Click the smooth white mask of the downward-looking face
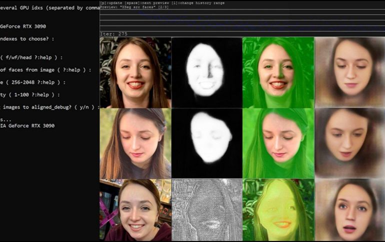The width and height of the screenshot is (385, 242). pyautogui.click(x=206, y=144)
